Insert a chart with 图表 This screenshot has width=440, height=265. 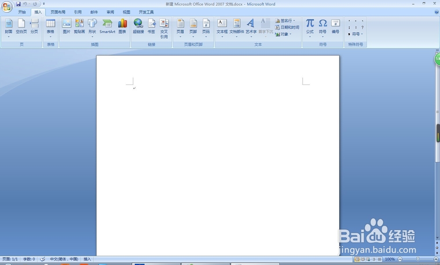pos(122,26)
